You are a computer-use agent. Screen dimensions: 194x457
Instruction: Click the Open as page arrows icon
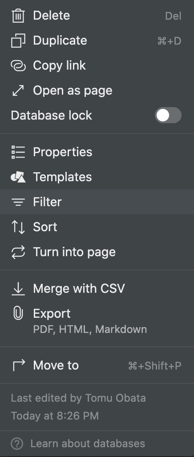18,91
